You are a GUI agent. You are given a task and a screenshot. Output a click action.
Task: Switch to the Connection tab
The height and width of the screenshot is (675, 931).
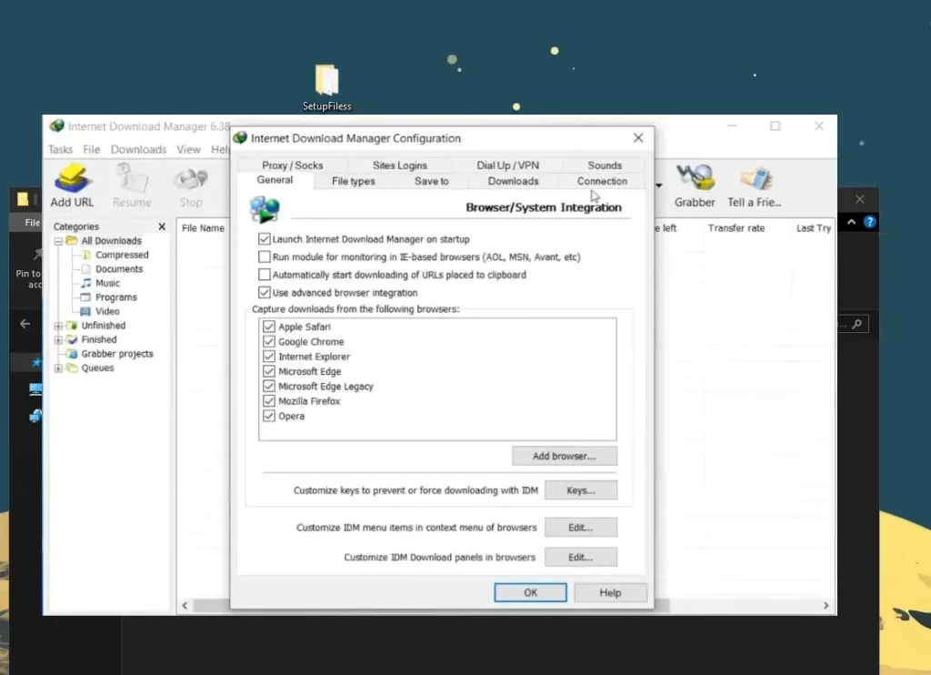point(602,181)
